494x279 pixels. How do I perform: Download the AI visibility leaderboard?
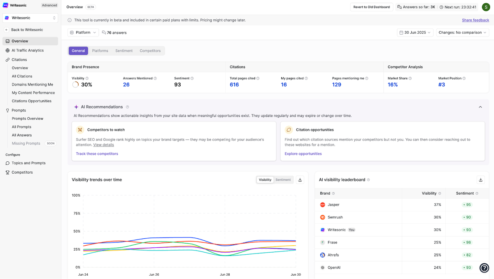(x=480, y=180)
